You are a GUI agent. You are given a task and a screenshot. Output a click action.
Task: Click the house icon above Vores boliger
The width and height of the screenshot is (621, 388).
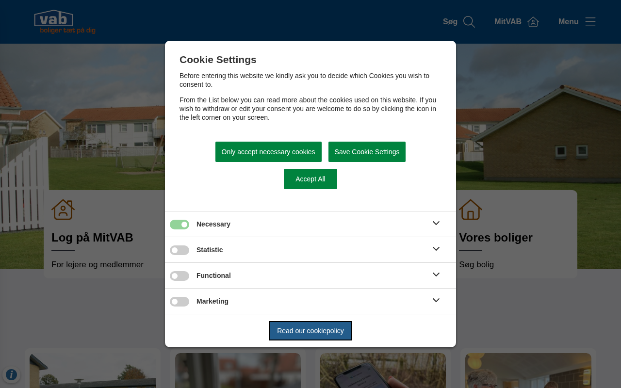[470, 210]
